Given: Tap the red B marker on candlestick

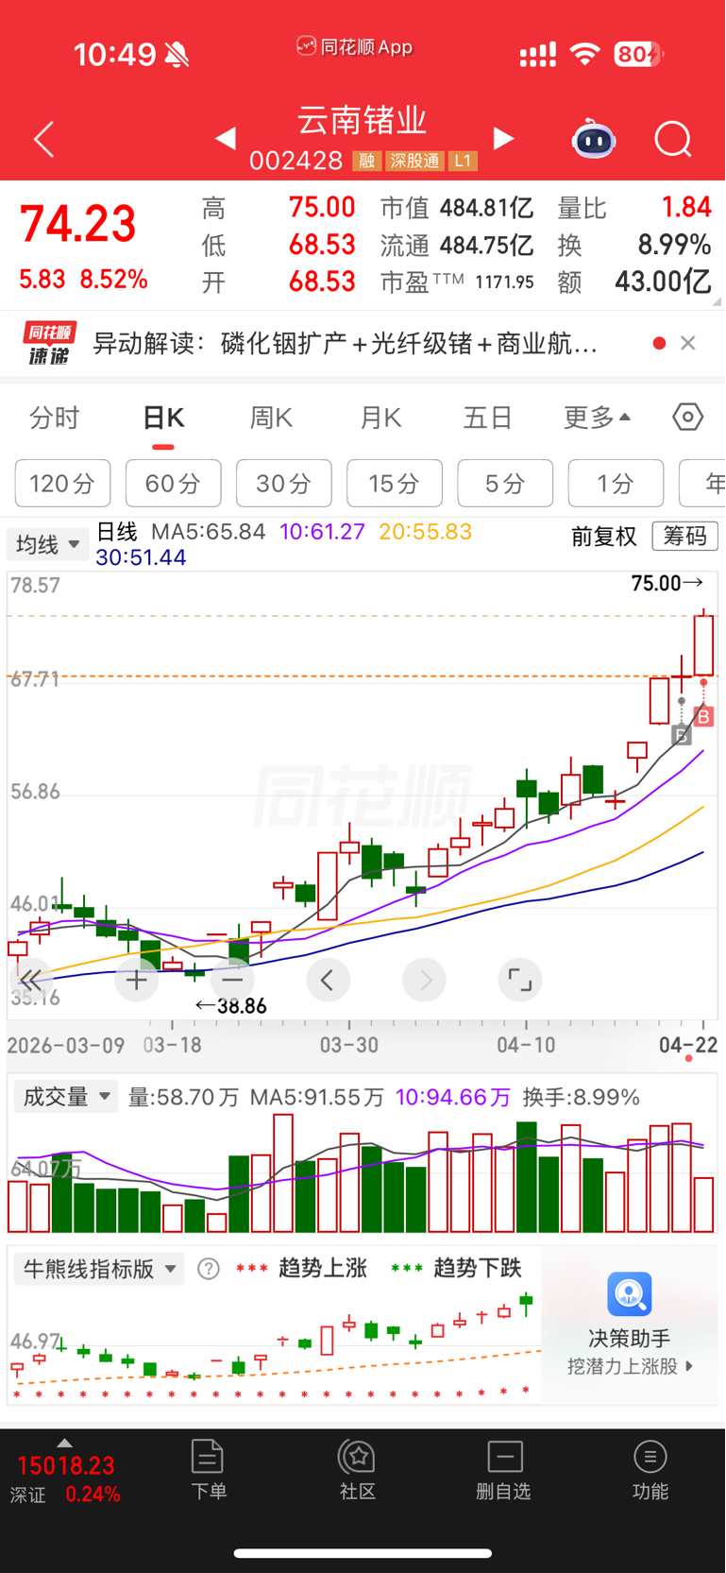Looking at the screenshot, I should click(x=703, y=717).
